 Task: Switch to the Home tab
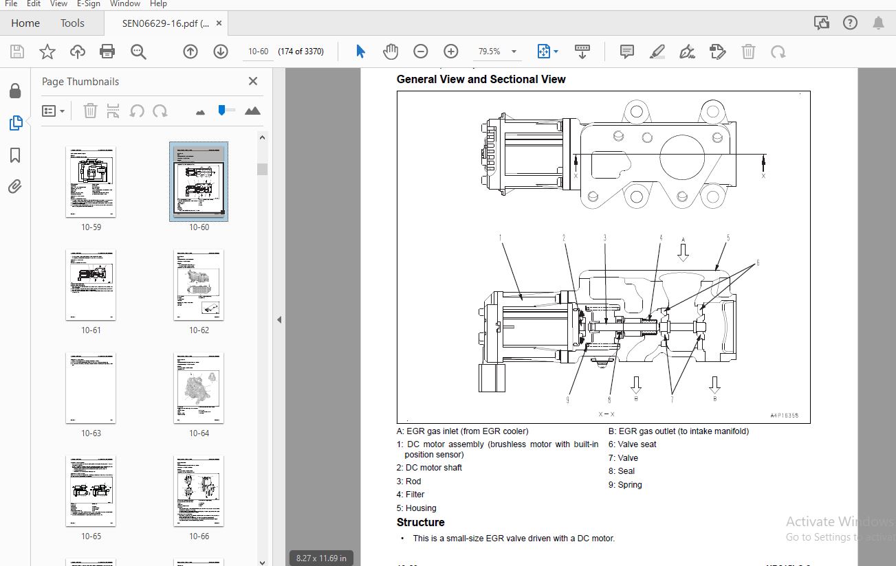pyautogui.click(x=25, y=23)
